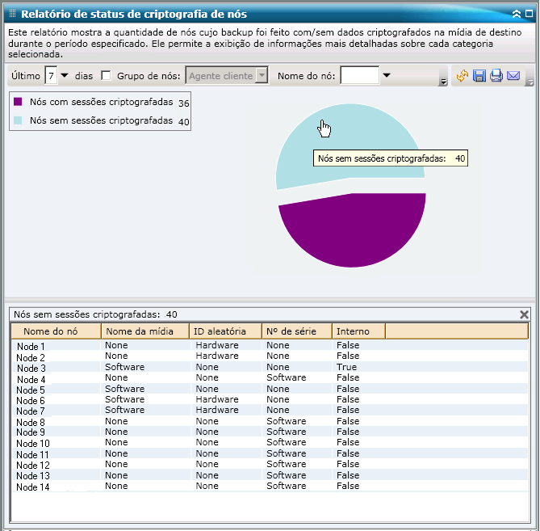Expand the Agente cliente group dropdown

[262, 76]
